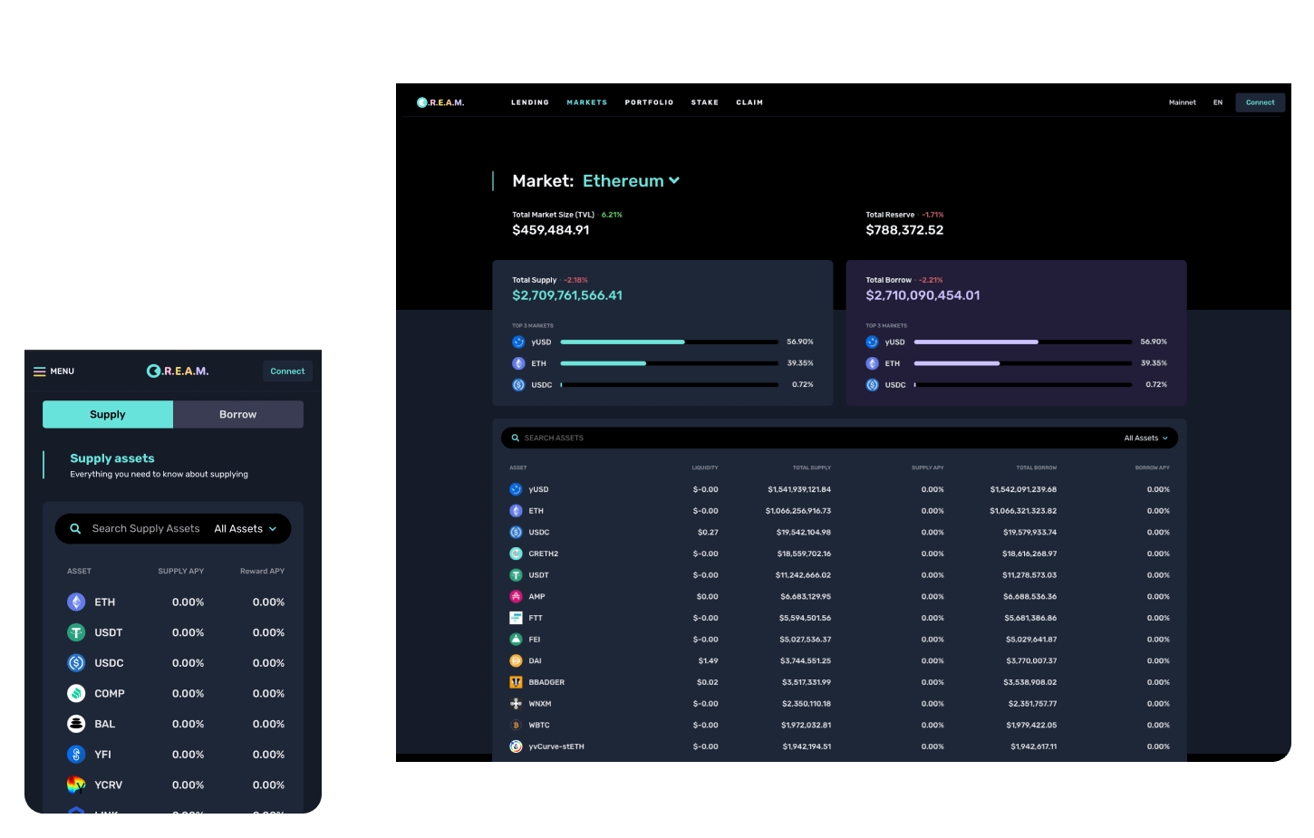The image size is (1314, 838).
Task: Click the BBADGER icon in the assets table
Action: pyautogui.click(x=516, y=682)
